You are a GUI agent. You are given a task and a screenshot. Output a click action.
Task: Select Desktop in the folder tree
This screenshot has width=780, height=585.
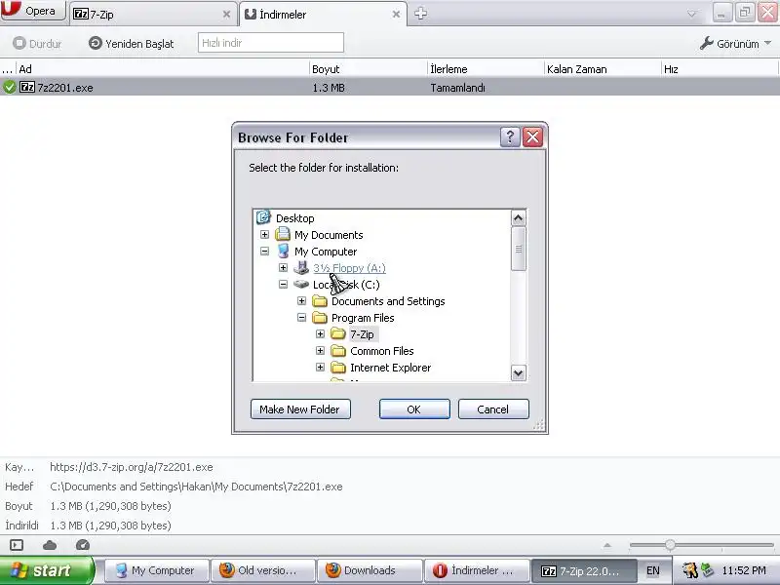tap(294, 218)
